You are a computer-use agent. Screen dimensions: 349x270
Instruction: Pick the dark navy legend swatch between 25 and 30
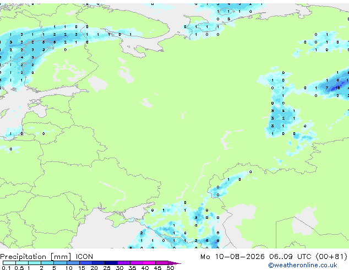111,263
